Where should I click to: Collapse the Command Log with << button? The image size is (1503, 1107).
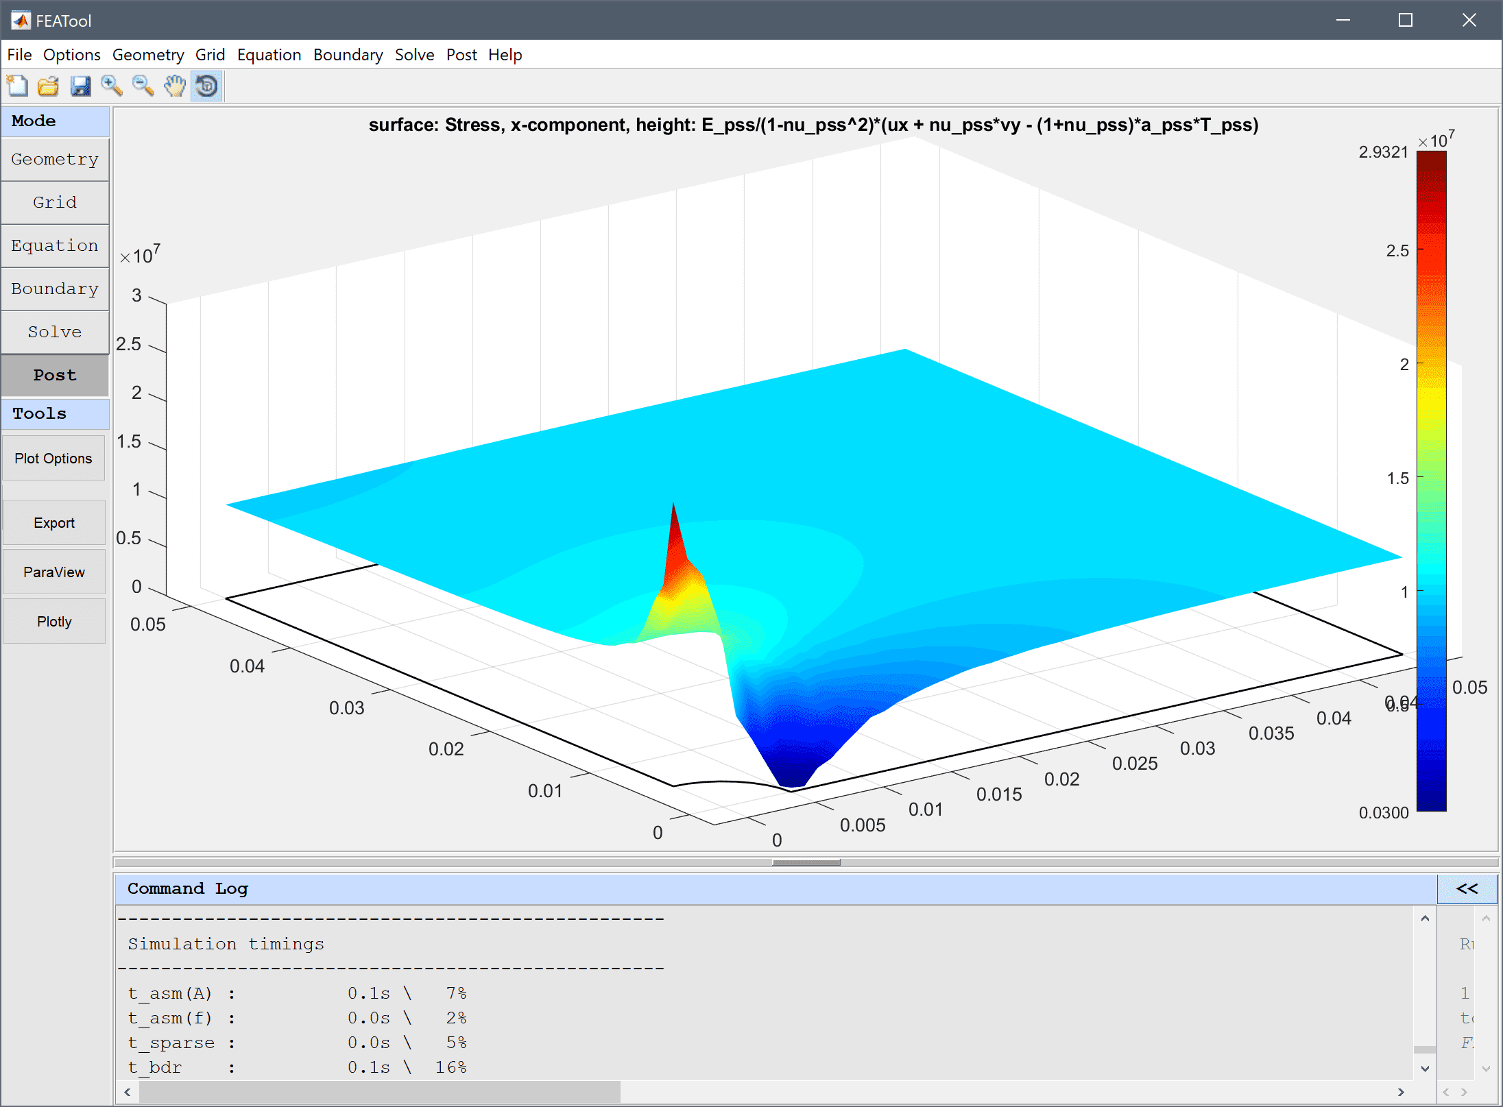pyautogui.click(x=1467, y=889)
